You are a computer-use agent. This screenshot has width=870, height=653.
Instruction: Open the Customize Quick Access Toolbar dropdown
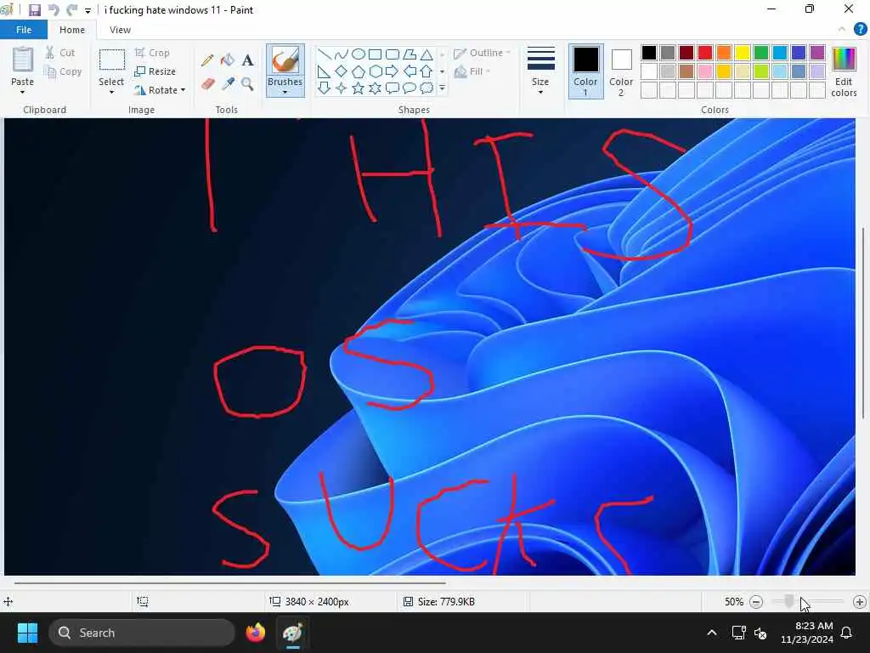tap(88, 10)
